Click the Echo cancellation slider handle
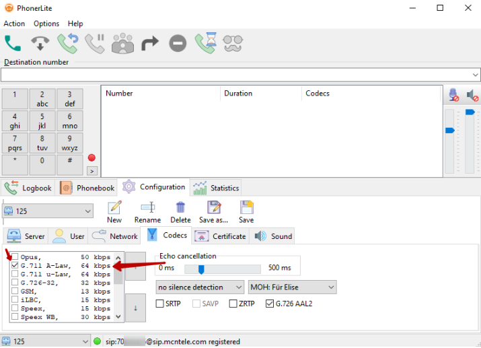 (x=201, y=269)
